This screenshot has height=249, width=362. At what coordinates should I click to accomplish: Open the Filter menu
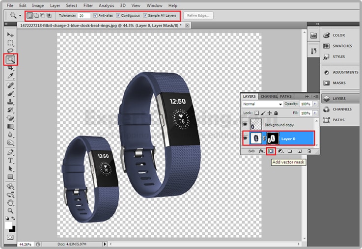[88, 5]
